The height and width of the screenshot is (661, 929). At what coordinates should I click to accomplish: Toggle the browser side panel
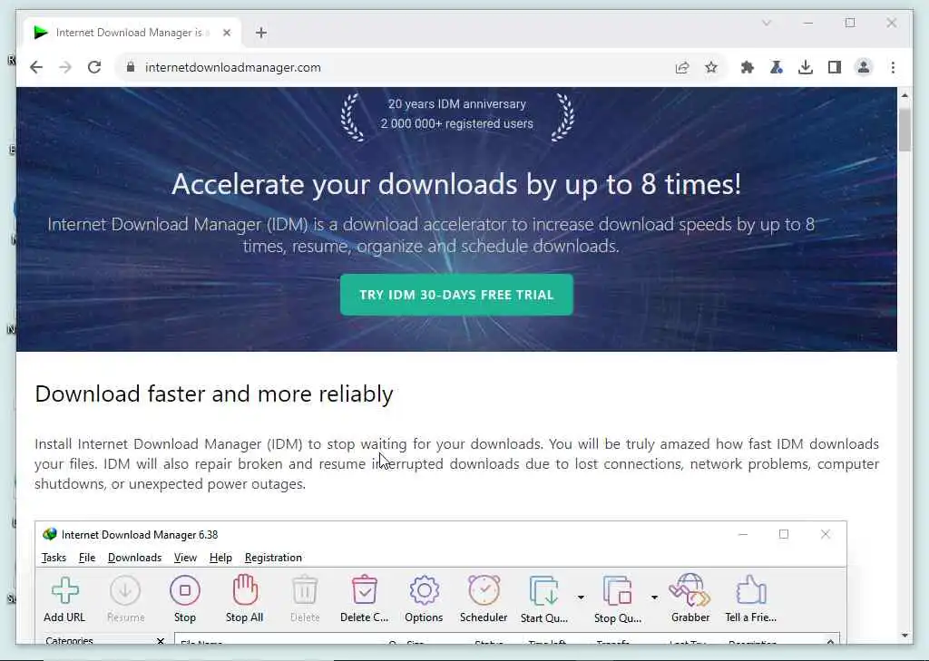coord(835,67)
